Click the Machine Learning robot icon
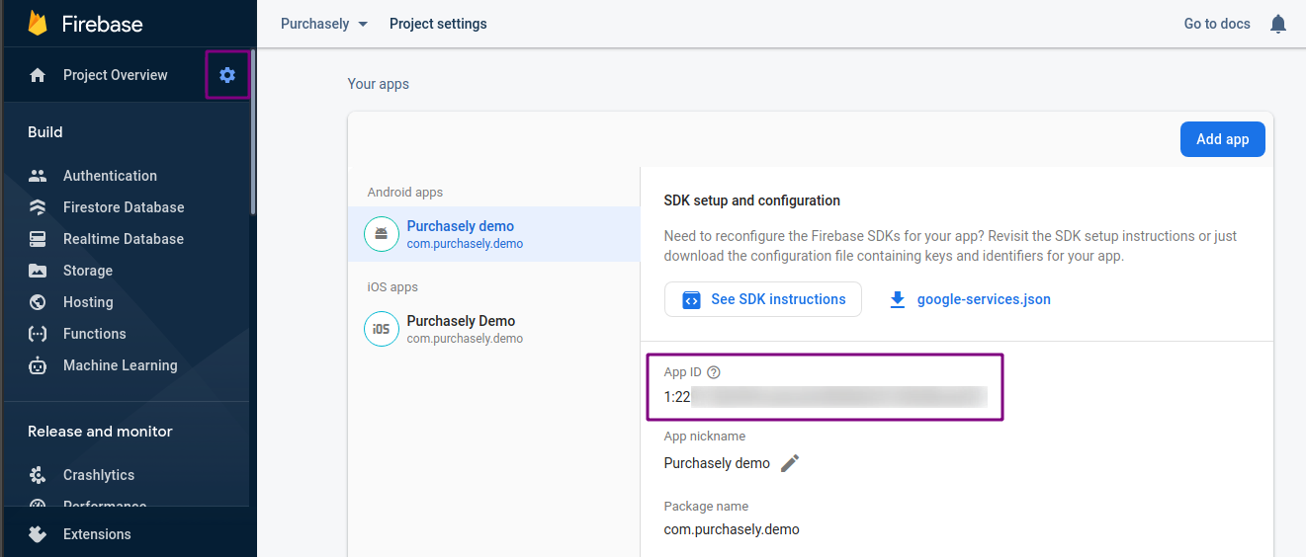Image resolution: width=1306 pixels, height=557 pixels. (x=38, y=365)
